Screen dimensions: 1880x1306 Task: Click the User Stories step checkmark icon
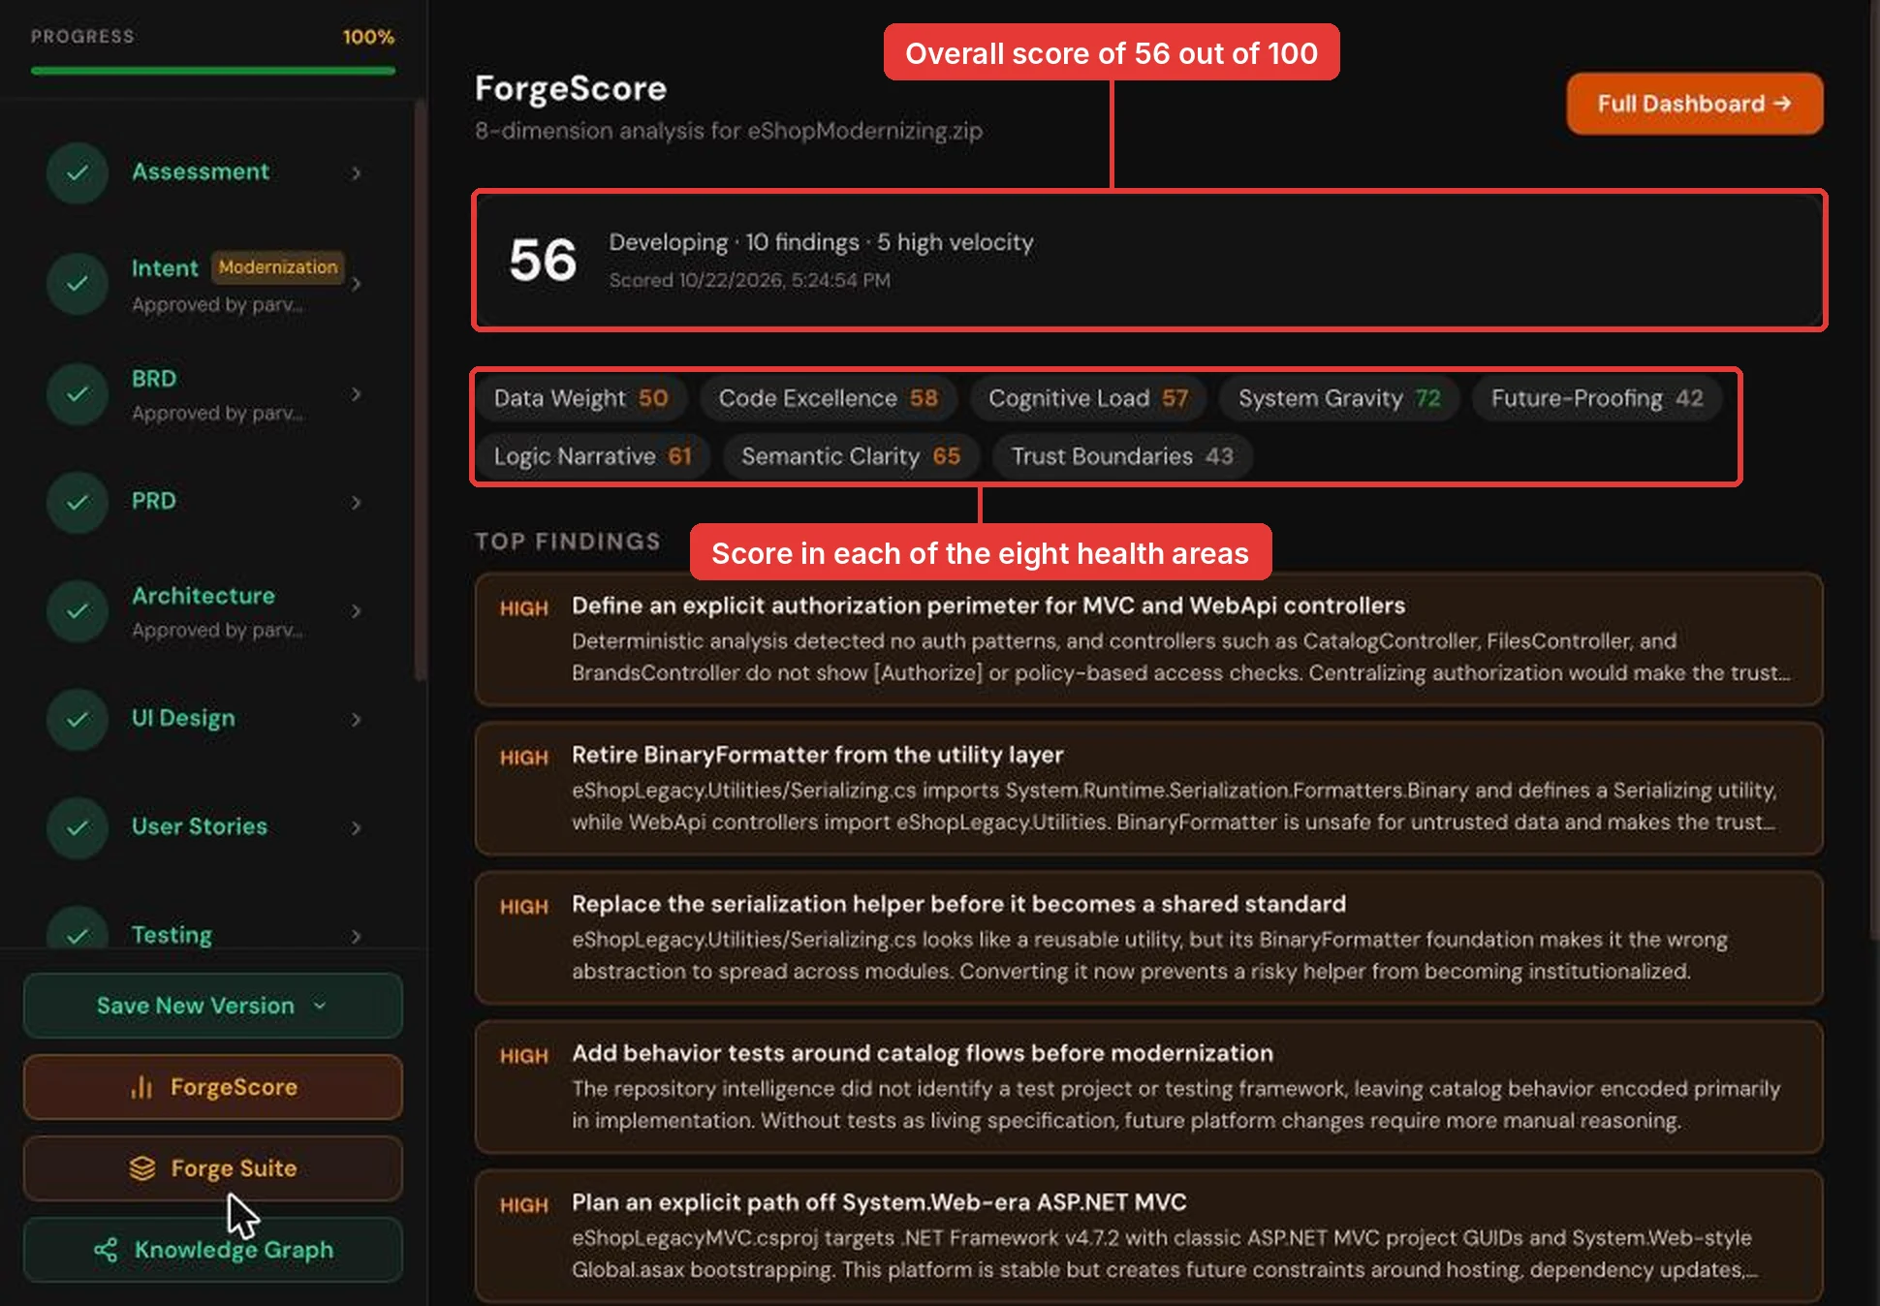coord(78,828)
